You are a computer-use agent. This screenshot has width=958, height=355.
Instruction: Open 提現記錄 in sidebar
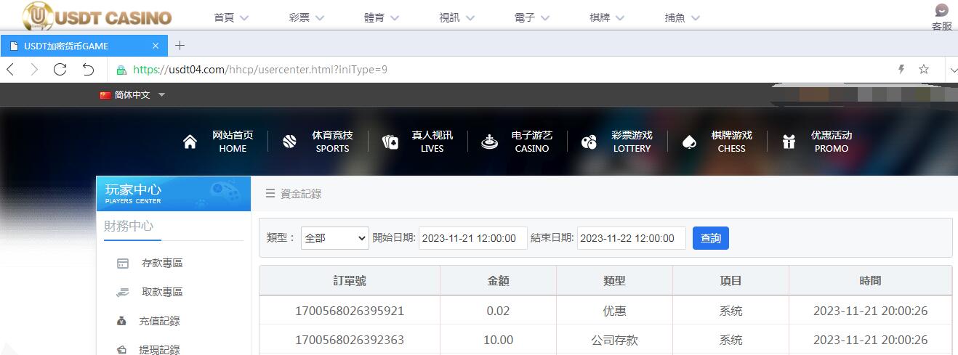pyautogui.click(x=160, y=349)
